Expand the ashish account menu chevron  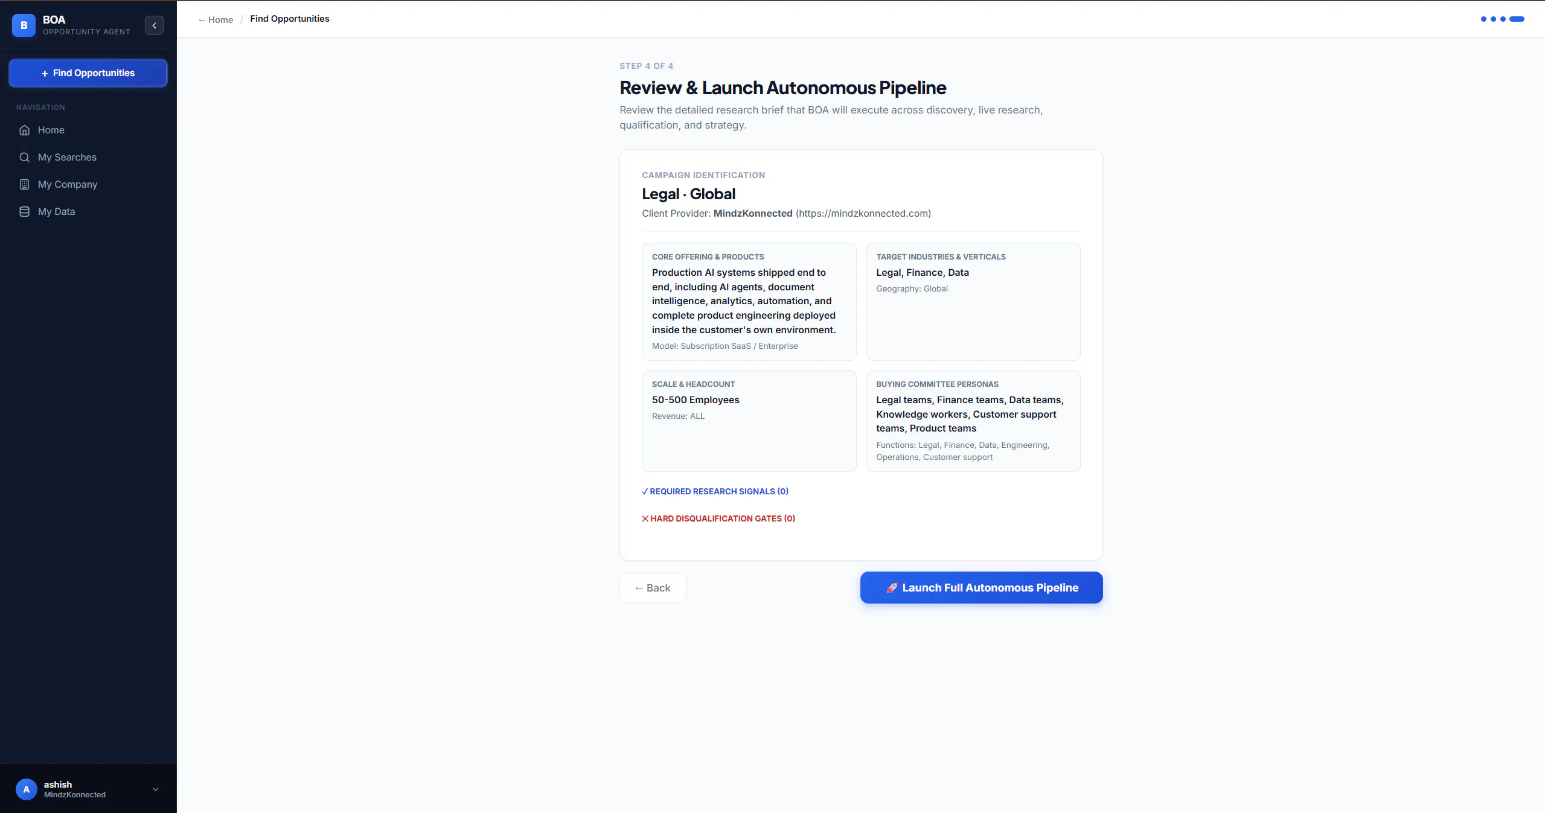[x=156, y=789]
